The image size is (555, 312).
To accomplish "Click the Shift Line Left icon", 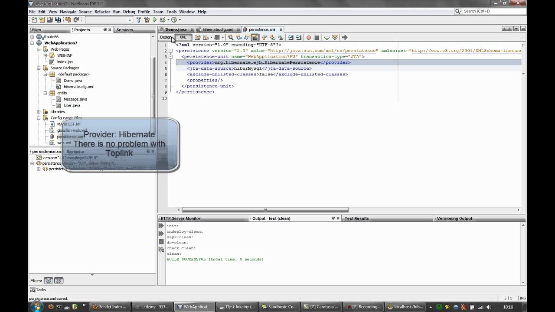I will click(291, 37).
